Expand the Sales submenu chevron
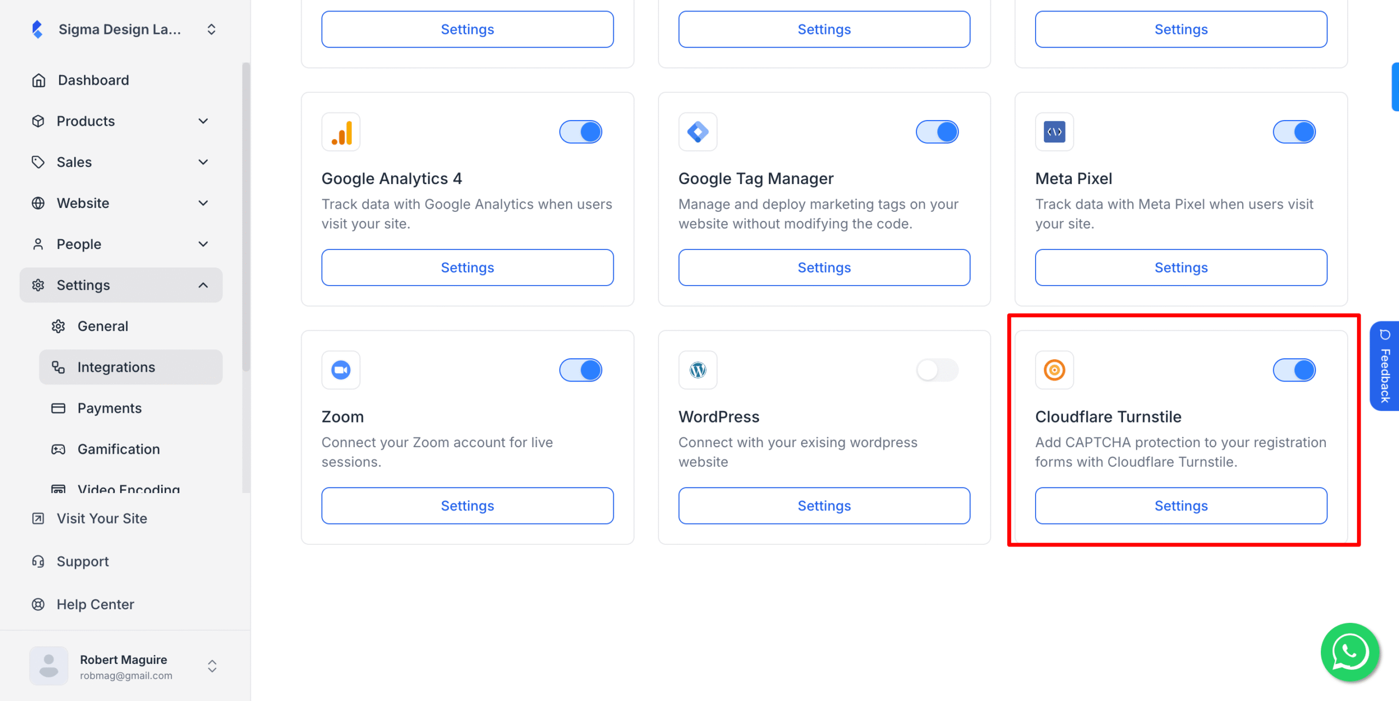Image resolution: width=1399 pixels, height=701 pixels. click(x=203, y=162)
